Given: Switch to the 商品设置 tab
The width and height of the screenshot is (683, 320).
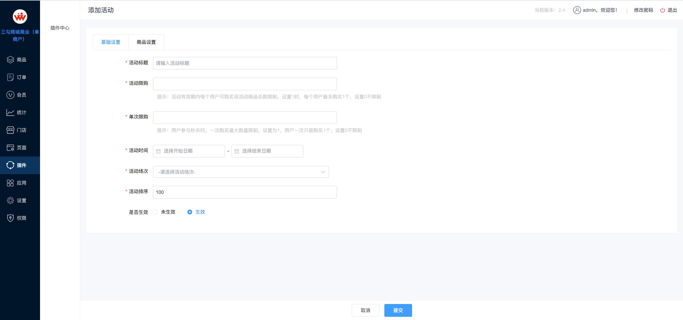Looking at the screenshot, I should coord(146,42).
